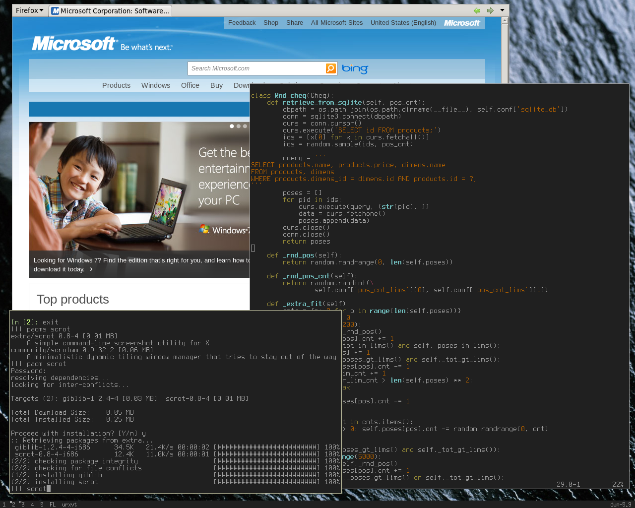The image size is (635, 508).
Task: Click the Microsoft favicon on the tab
Action: click(55, 11)
